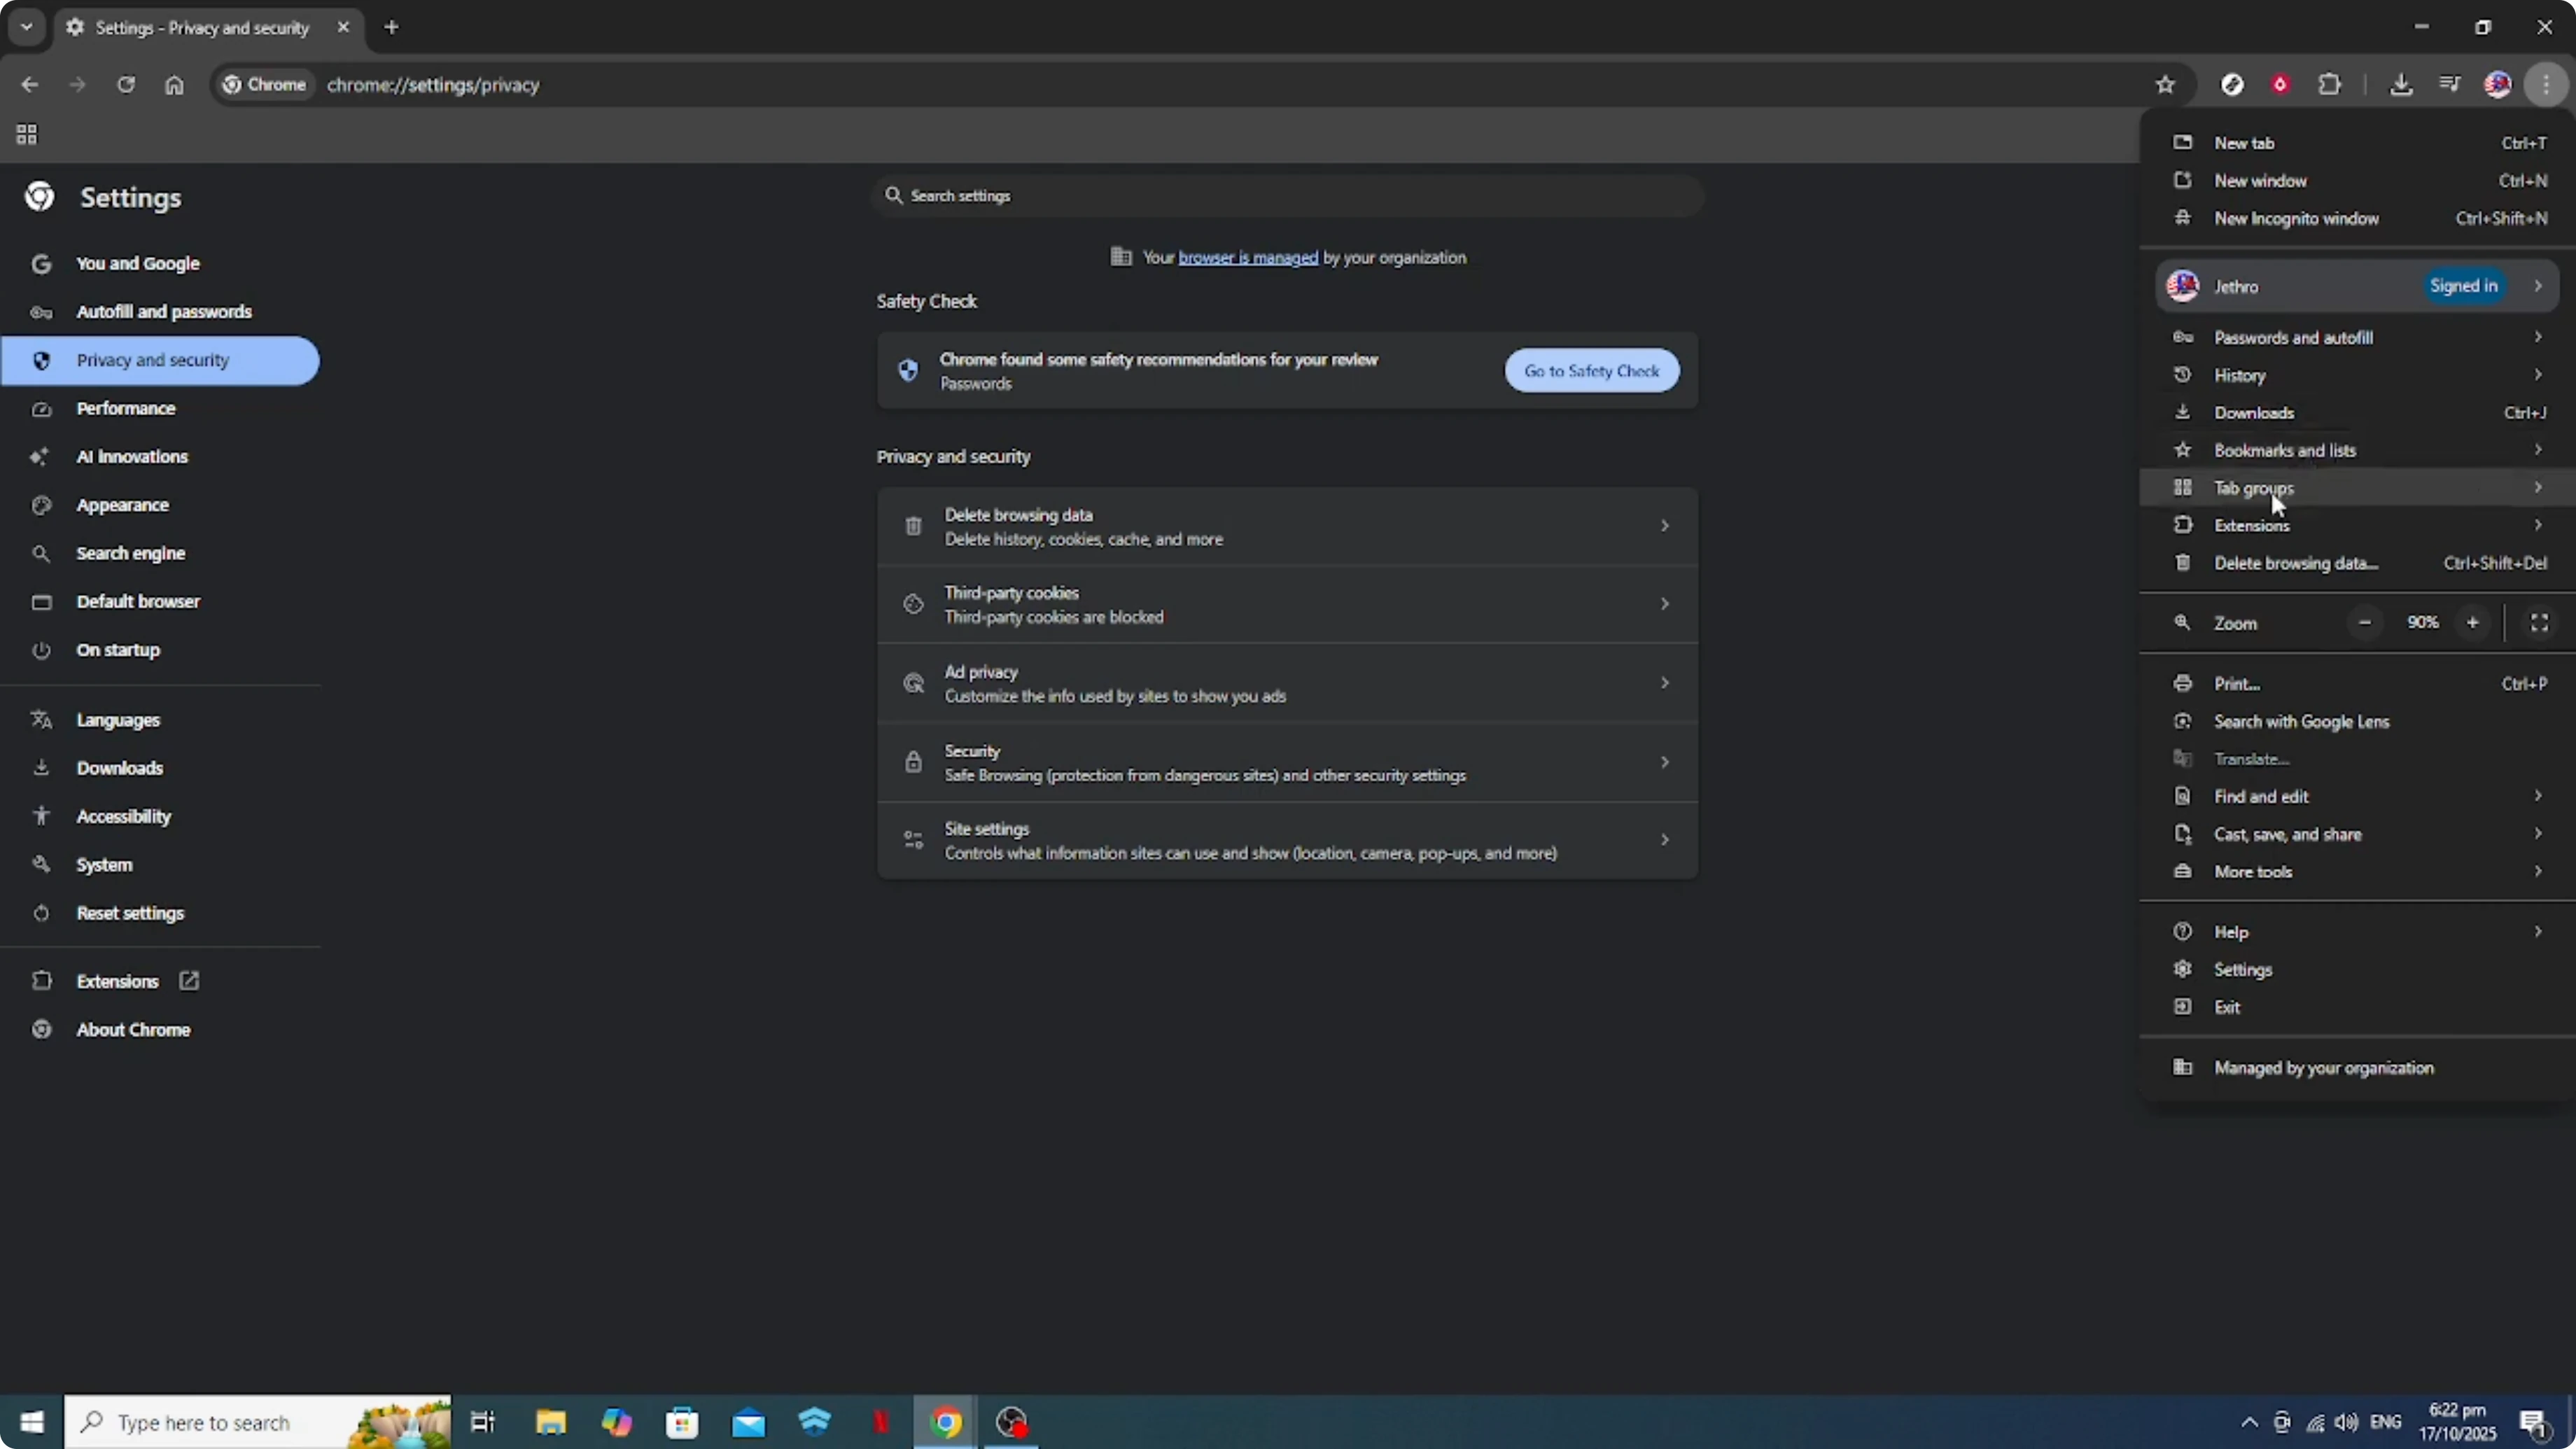This screenshot has width=2576, height=1449.
Task: Decrease the zoom level in the menu
Action: point(2365,621)
